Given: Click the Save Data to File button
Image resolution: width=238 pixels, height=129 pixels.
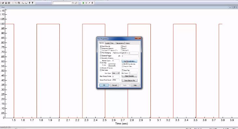Looking at the screenshot, I should point(130,81).
